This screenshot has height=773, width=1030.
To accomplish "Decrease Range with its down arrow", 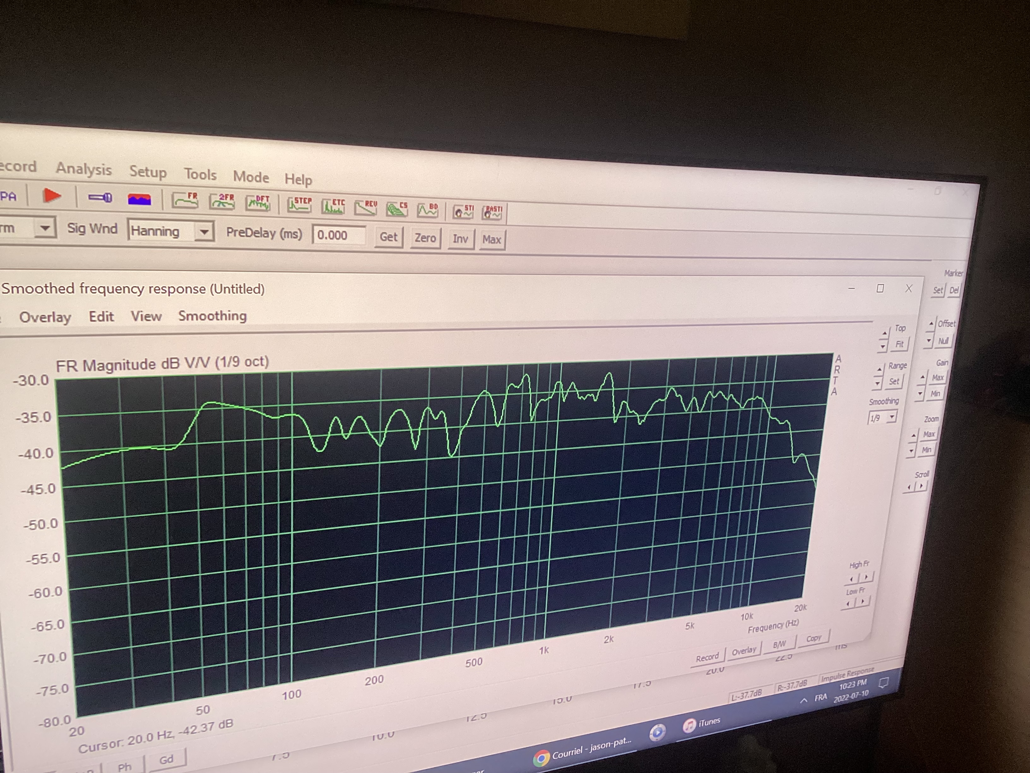I will tap(878, 383).
